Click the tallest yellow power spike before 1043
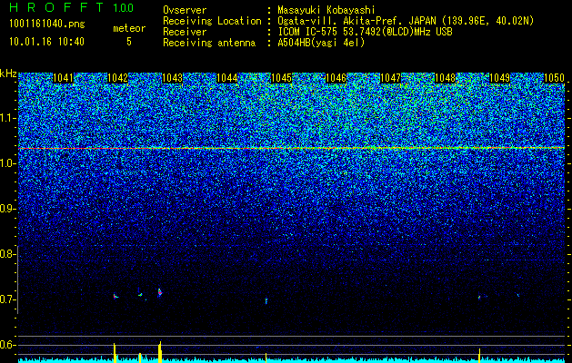572x363 pixels. click(x=160, y=352)
